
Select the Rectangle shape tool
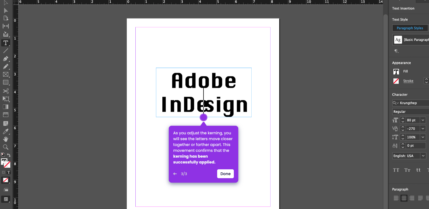(x=6, y=82)
